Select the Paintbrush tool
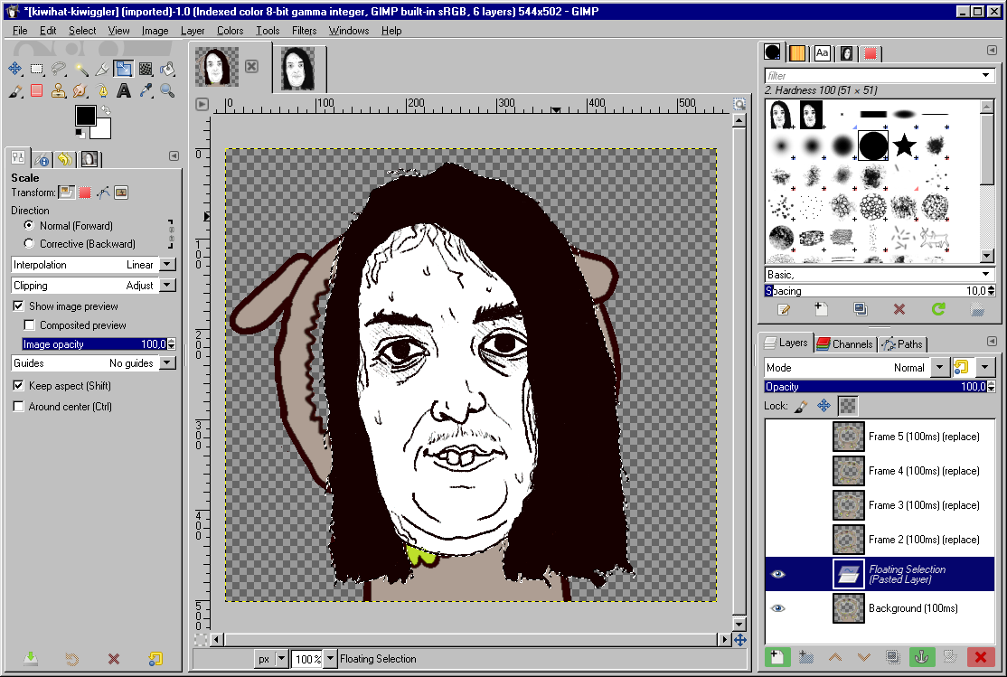 coord(14,90)
